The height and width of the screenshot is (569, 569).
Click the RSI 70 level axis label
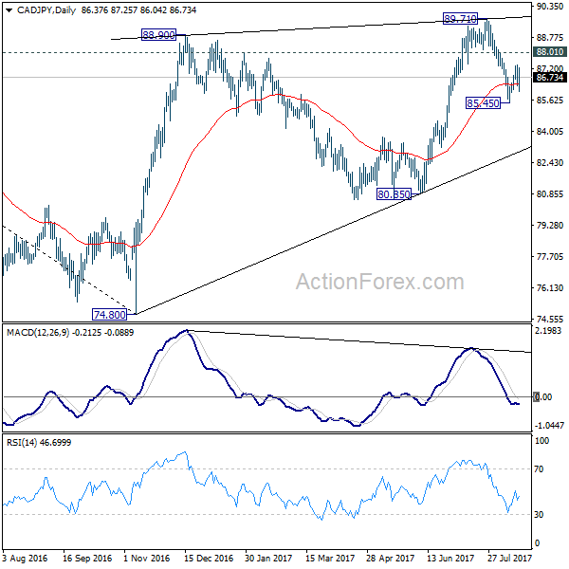[540, 469]
